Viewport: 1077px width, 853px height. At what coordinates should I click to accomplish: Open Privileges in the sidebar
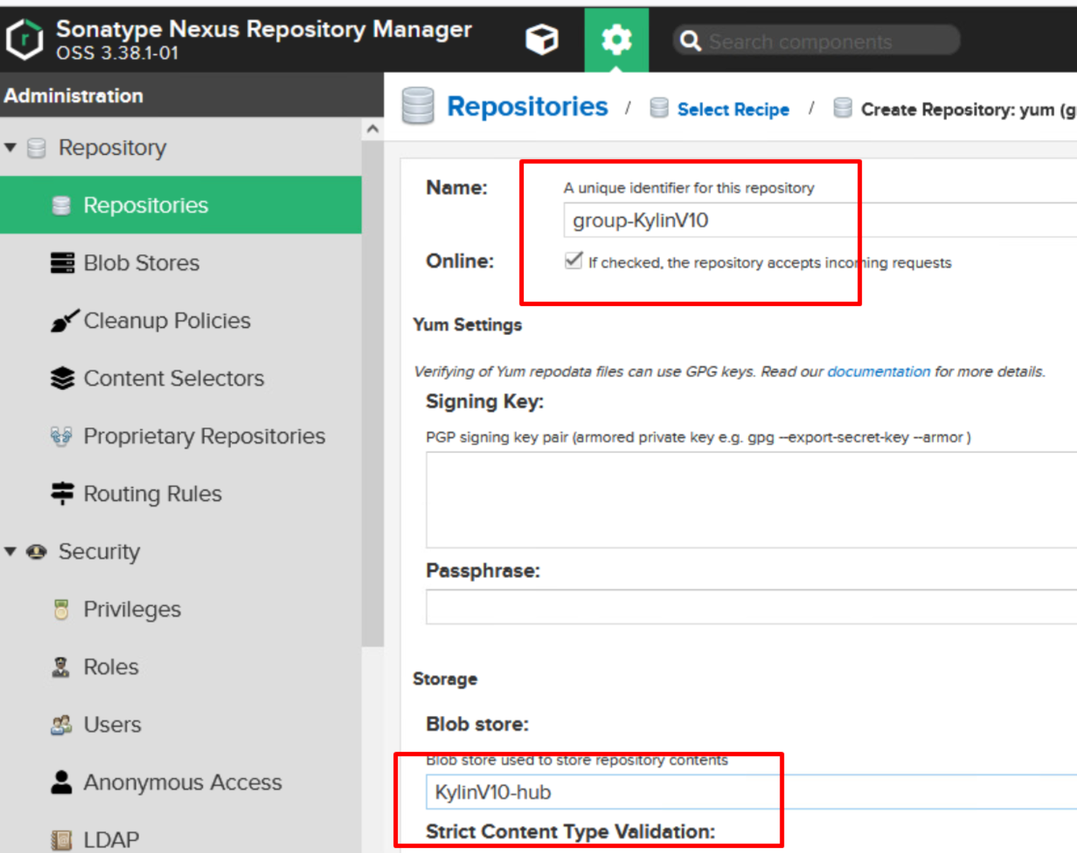click(132, 609)
